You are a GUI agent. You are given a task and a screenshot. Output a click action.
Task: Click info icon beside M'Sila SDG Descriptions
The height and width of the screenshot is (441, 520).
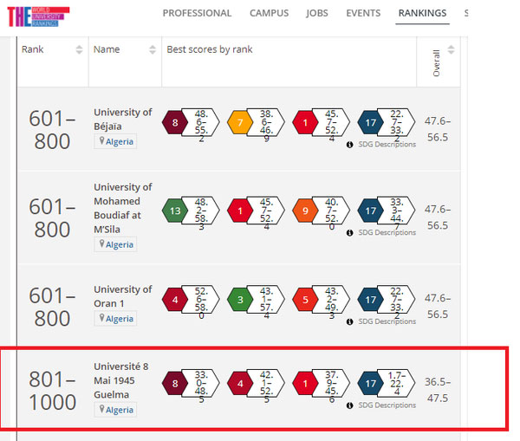pyautogui.click(x=349, y=233)
